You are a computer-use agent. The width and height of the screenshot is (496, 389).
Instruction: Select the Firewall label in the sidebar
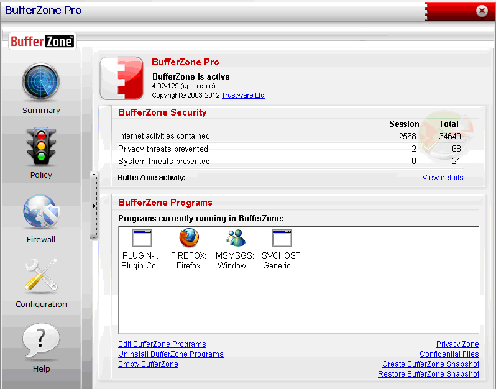(x=41, y=240)
